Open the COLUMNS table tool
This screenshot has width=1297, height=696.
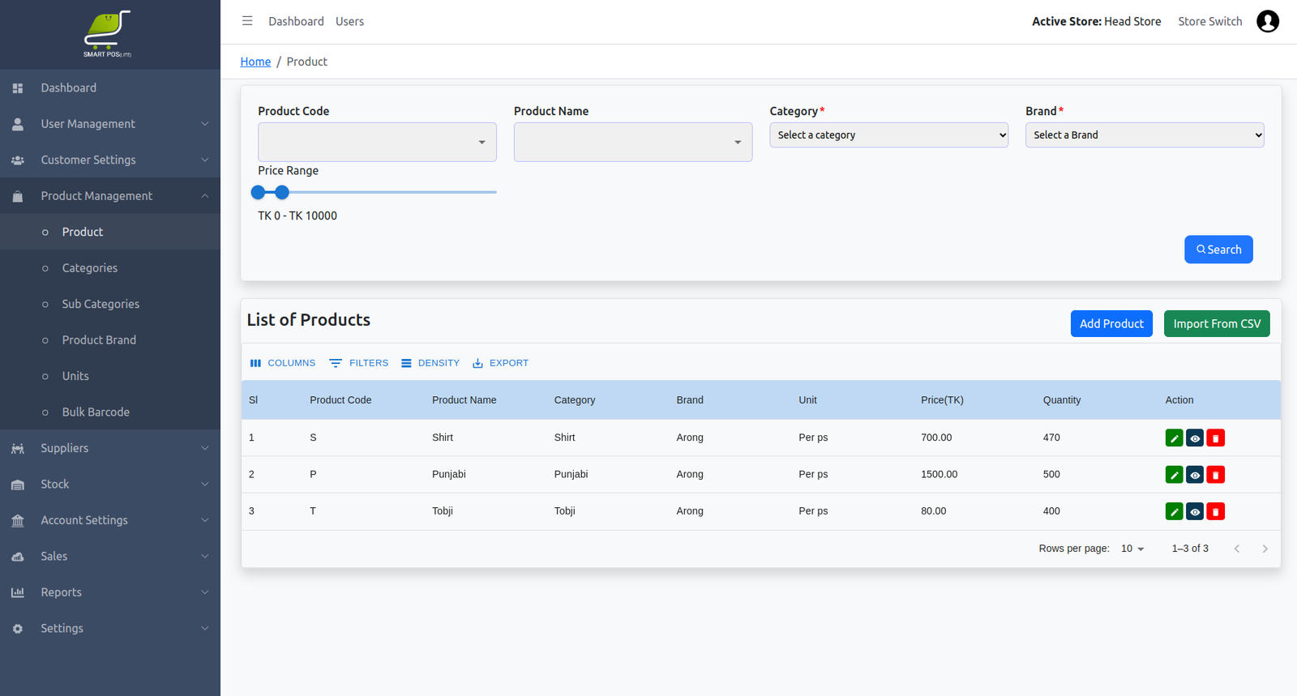[283, 363]
